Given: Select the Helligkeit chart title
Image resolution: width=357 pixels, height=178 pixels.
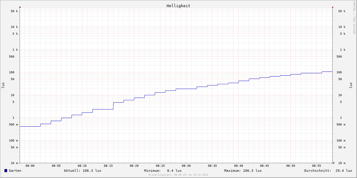Looking at the screenshot, I should [x=178, y=6].
